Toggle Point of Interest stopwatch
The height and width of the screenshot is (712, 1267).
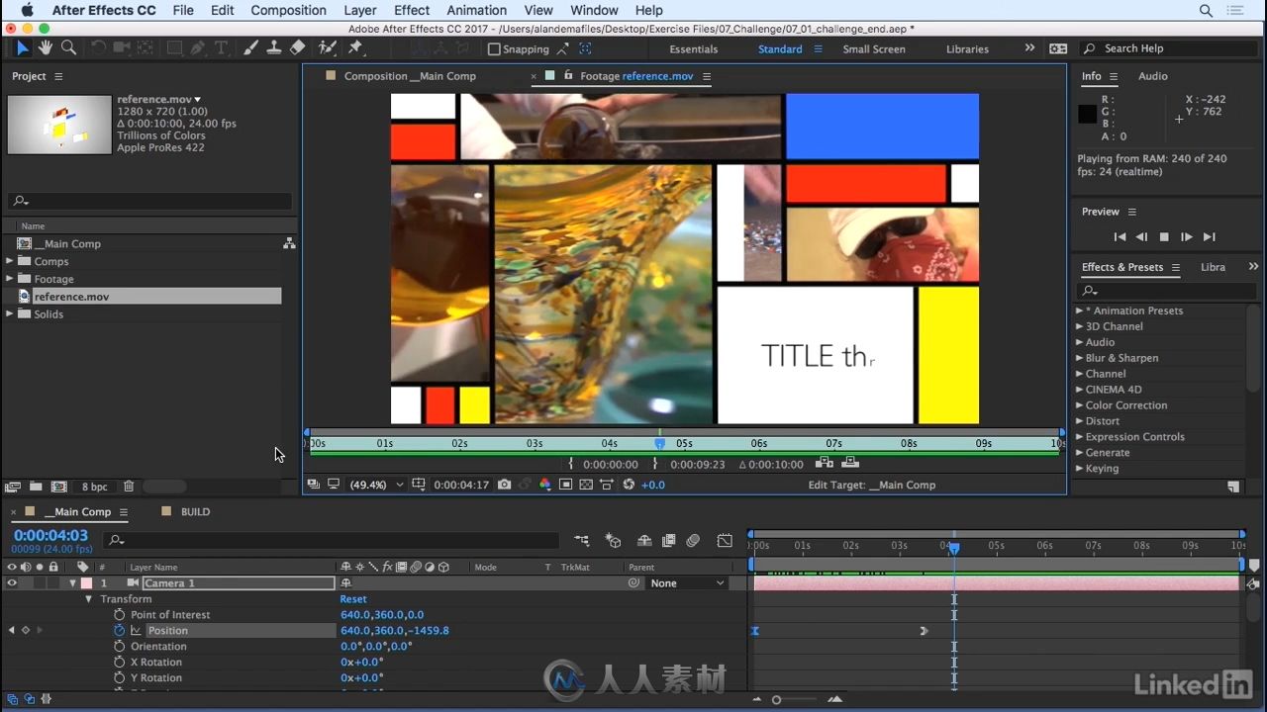coord(120,615)
